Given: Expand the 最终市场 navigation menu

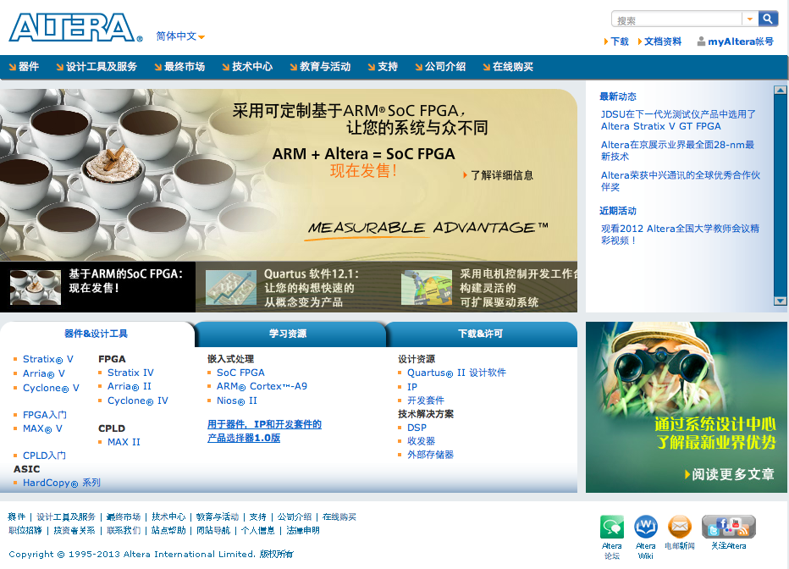Looking at the screenshot, I should point(179,66).
